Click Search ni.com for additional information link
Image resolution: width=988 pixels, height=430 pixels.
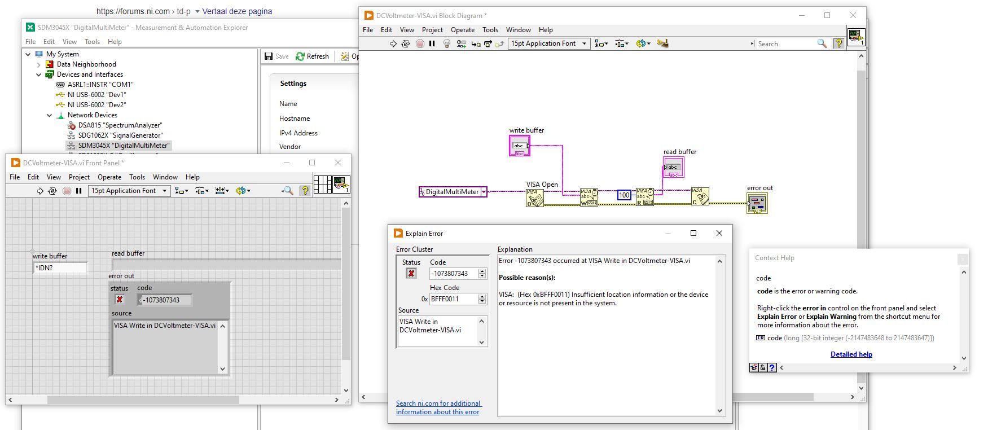coord(438,407)
